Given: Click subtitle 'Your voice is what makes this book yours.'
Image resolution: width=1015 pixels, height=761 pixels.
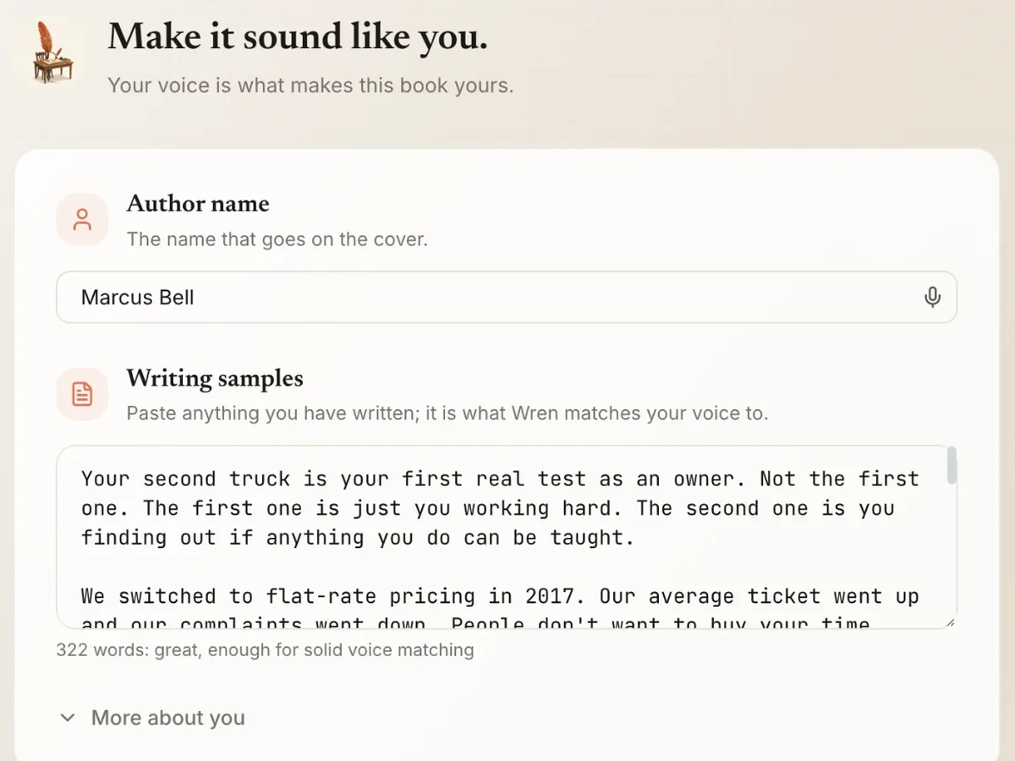Looking at the screenshot, I should click(310, 85).
